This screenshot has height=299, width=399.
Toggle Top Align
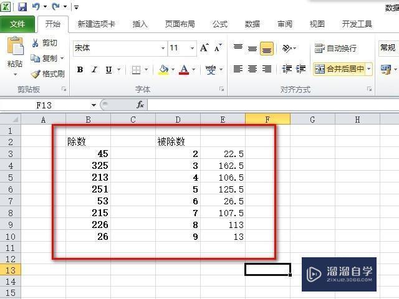click(238, 48)
